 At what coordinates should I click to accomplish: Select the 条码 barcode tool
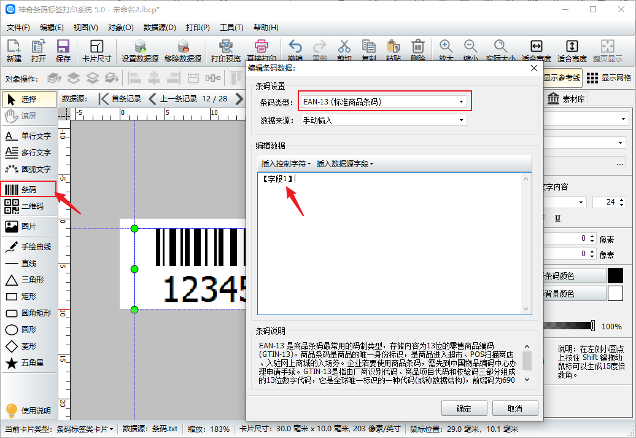click(29, 190)
